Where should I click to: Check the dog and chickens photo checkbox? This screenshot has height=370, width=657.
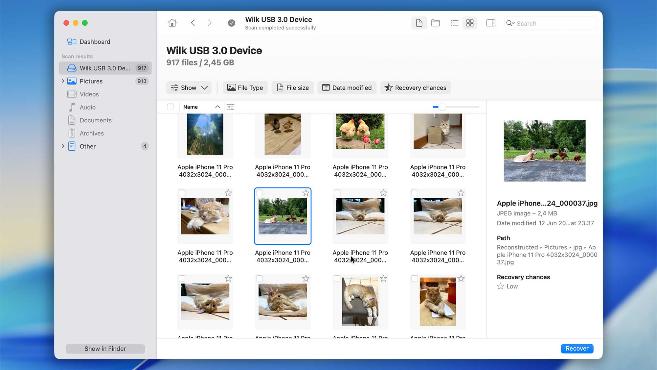[x=260, y=193]
